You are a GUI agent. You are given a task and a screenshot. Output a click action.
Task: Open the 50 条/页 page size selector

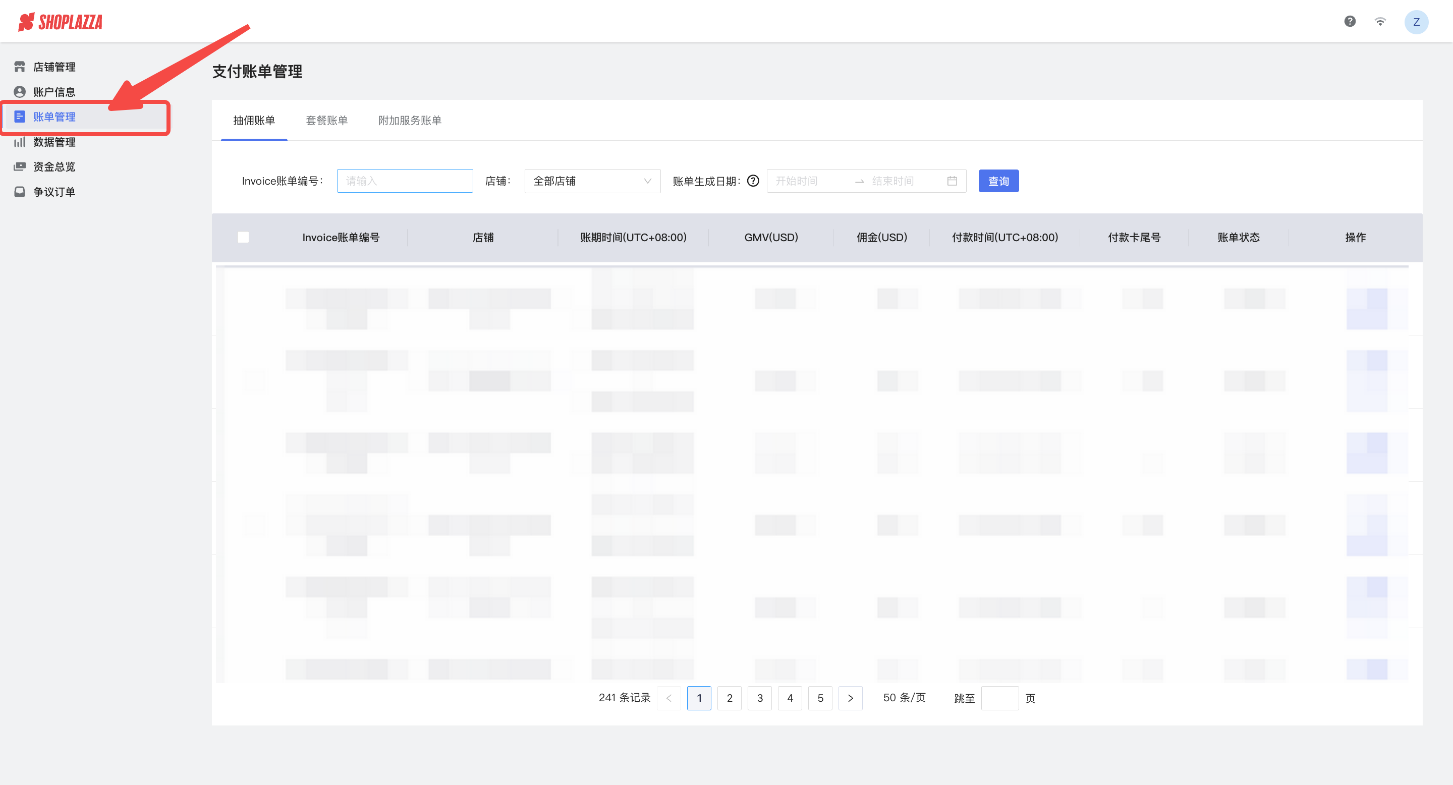pos(904,698)
